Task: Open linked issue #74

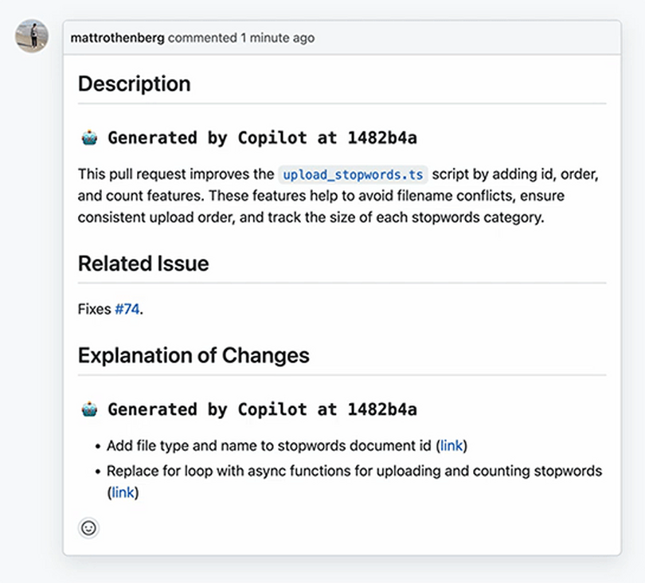Action: click(x=127, y=309)
